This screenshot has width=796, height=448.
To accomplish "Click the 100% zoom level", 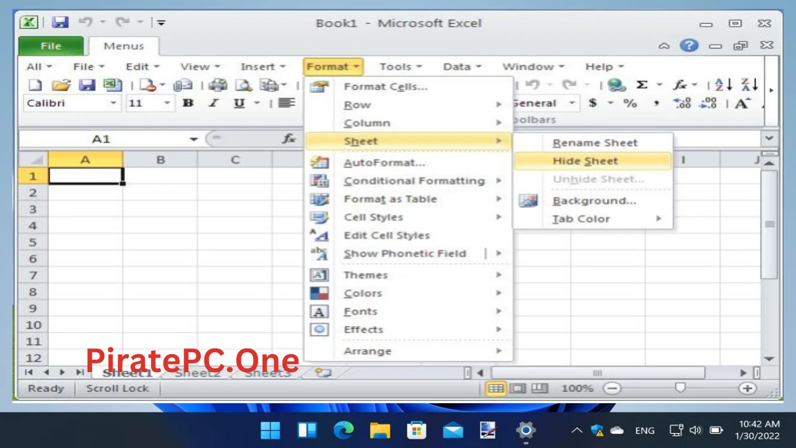I will tap(577, 388).
